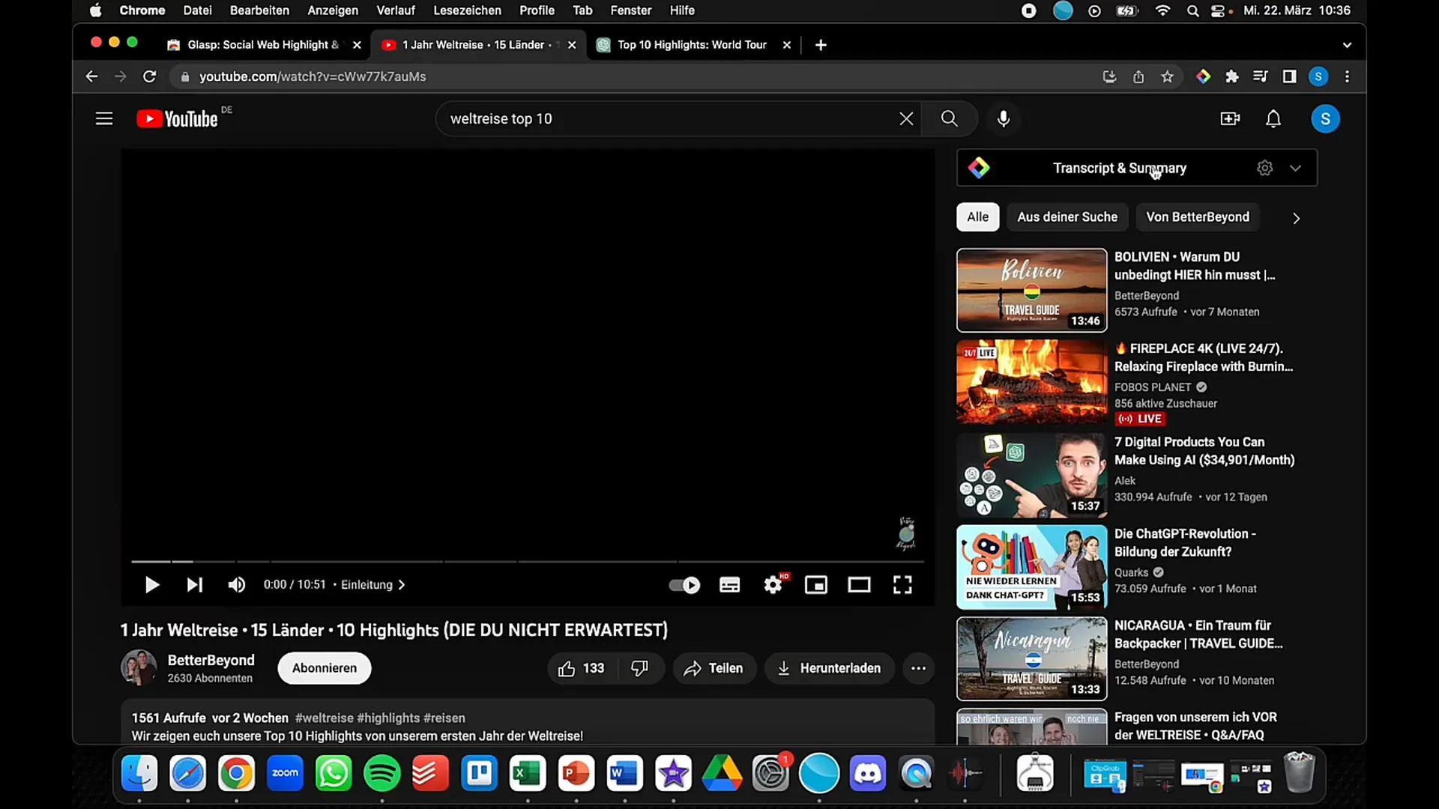Switch to miniplayer mode
Image resolution: width=1439 pixels, height=809 pixels.
(x=816, y=585)
